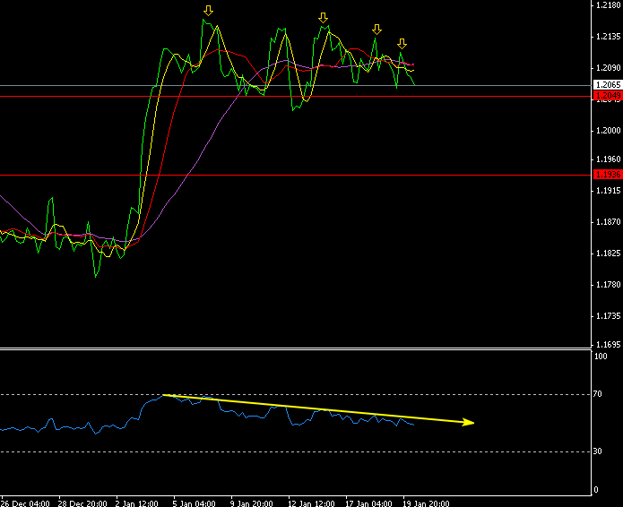This screenshot has width=623, height=507.
Task: Select the 1.2135 price scale value
Action: (609, 37)
